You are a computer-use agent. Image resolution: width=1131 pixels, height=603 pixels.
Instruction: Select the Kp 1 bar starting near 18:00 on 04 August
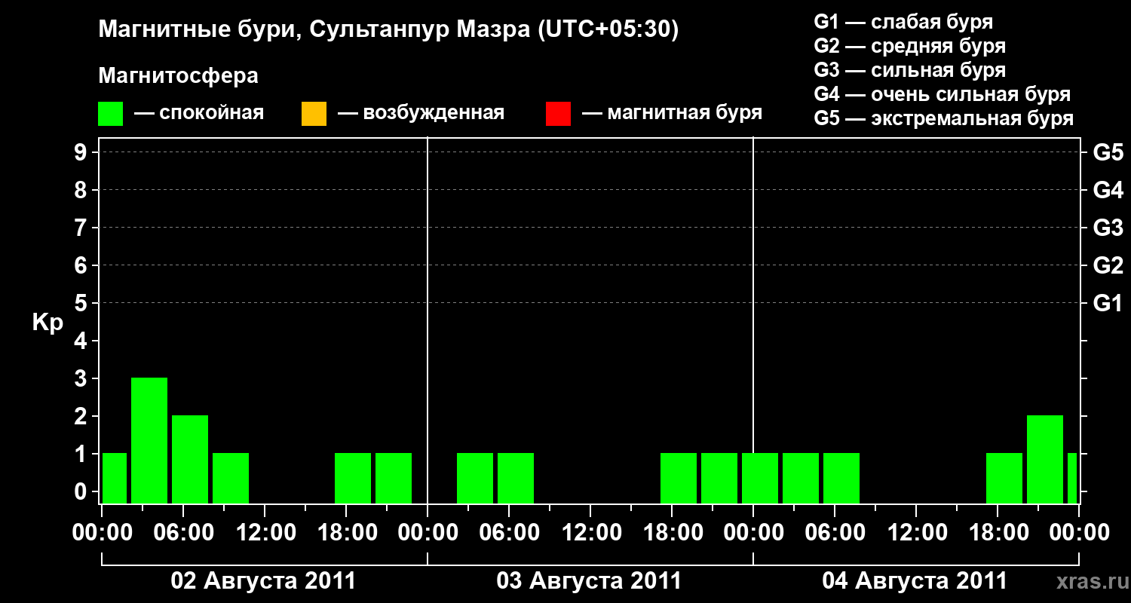pos(1004,478)
